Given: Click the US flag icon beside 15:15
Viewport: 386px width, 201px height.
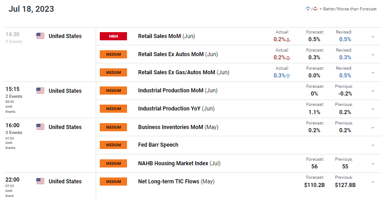Looking at the screenshot, I should coord(40,91).
